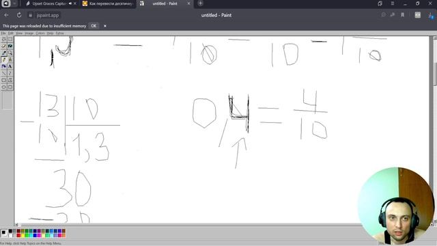This screenshot has width=437, height=246.
Task: Open the Colors menu
Action: tap(40, 33)
